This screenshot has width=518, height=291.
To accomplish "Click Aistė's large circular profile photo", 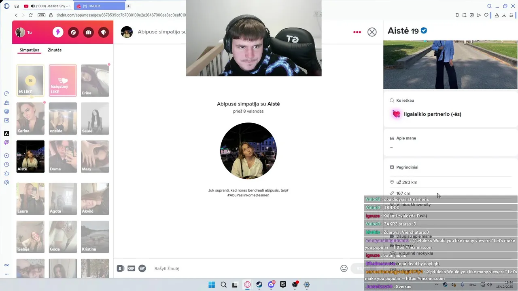I will (248, 151).
